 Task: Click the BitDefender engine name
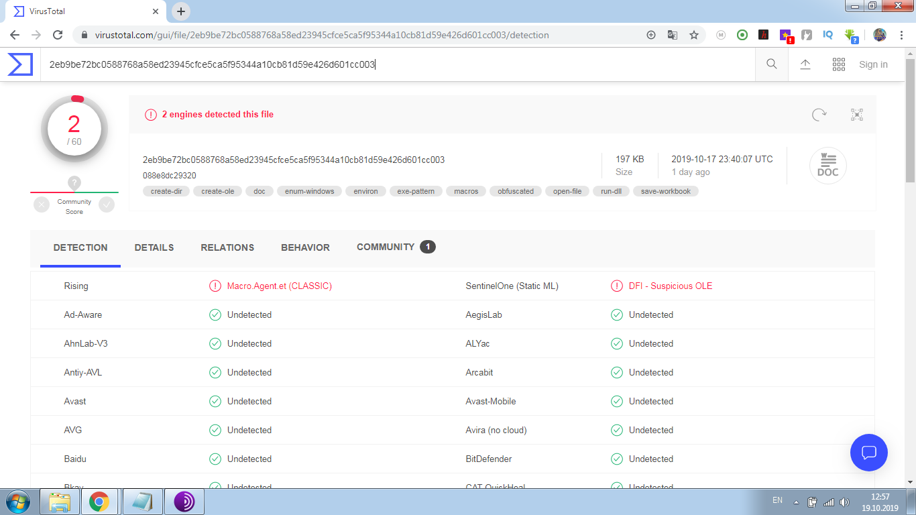(x=489, y=459)
